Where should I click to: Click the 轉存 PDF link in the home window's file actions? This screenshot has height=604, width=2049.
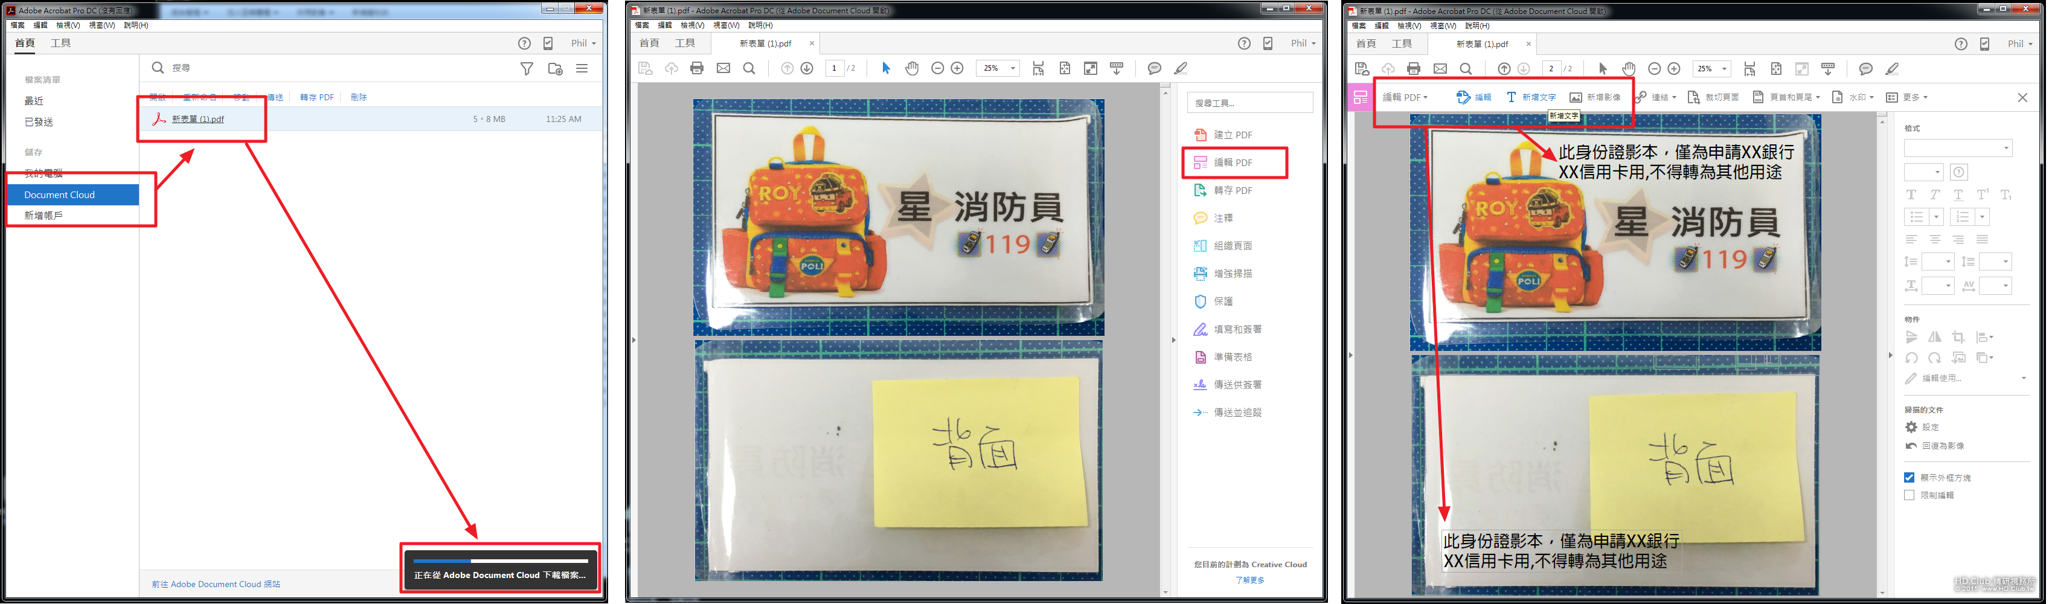pyautogui.click(x=316, y=97)
